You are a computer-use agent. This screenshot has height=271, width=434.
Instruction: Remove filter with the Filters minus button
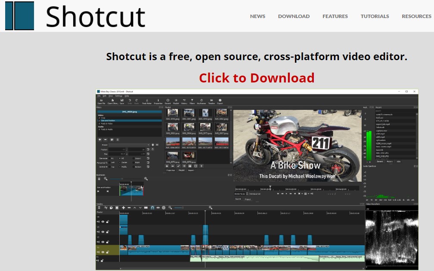click(105, 140)
